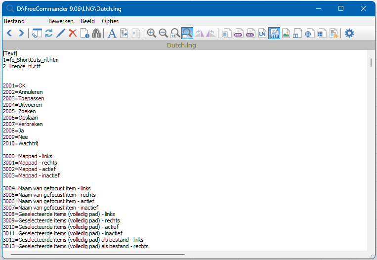Click the zoom in magnifier

tap(152, 33)
